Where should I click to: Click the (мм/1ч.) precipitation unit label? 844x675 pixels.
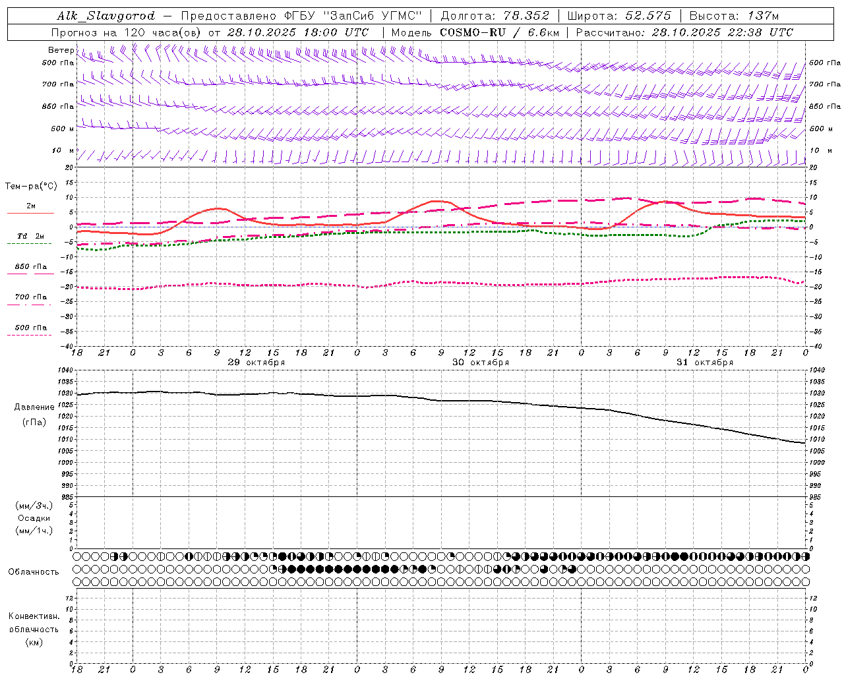(34, 531)
